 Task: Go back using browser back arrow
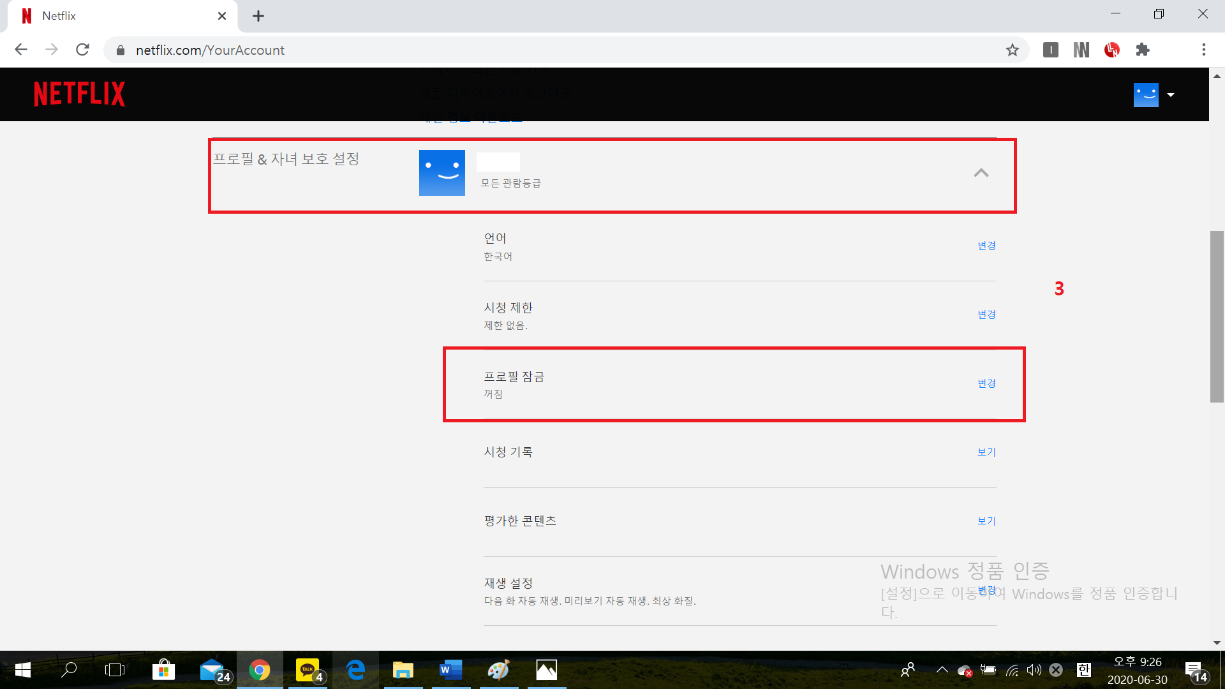(x=21, y=50)
